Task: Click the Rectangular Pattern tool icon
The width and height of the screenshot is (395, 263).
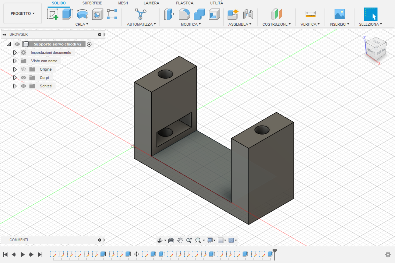Action: [x=112, y=14]
